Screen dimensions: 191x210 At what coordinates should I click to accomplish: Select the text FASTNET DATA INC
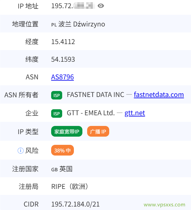click(95, 95)
